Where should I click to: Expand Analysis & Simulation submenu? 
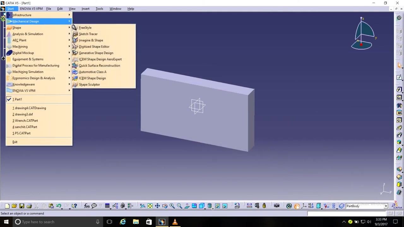[x=39, y=34]
